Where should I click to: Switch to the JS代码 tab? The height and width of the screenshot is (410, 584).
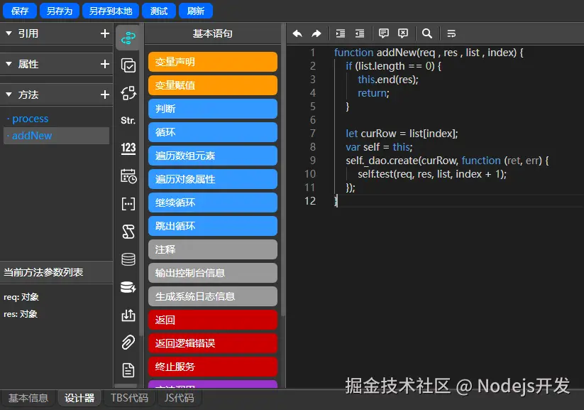[179, 398]
